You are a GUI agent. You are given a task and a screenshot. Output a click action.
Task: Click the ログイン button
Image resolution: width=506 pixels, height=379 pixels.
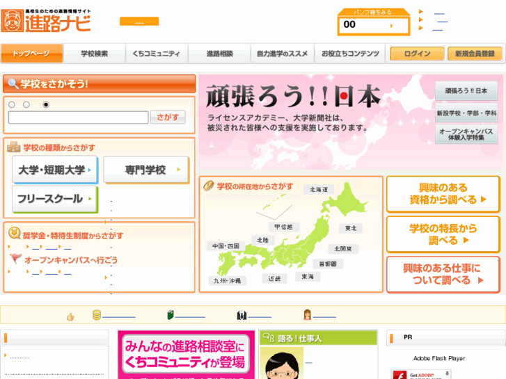417,54
